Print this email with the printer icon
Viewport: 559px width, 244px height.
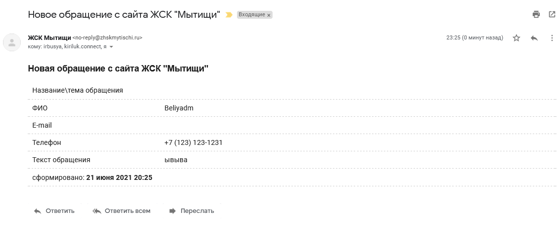(x=536, y=15)
